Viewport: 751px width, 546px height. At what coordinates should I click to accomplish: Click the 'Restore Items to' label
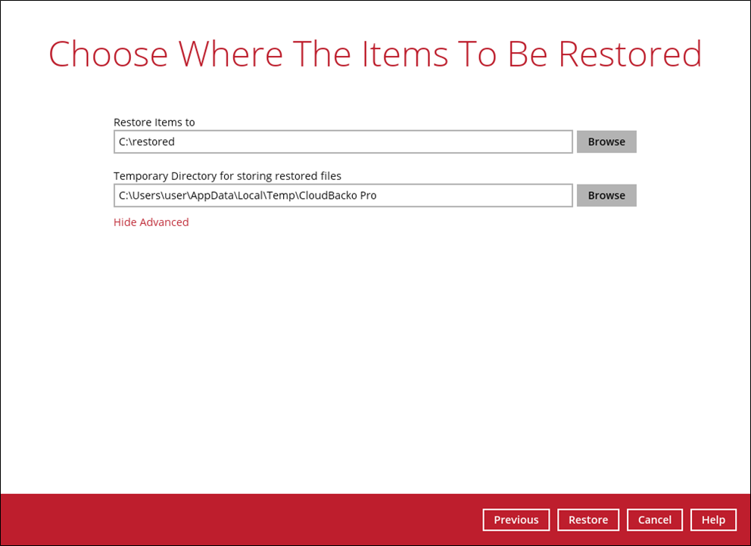pyautogui.click(x=154, y=123)
